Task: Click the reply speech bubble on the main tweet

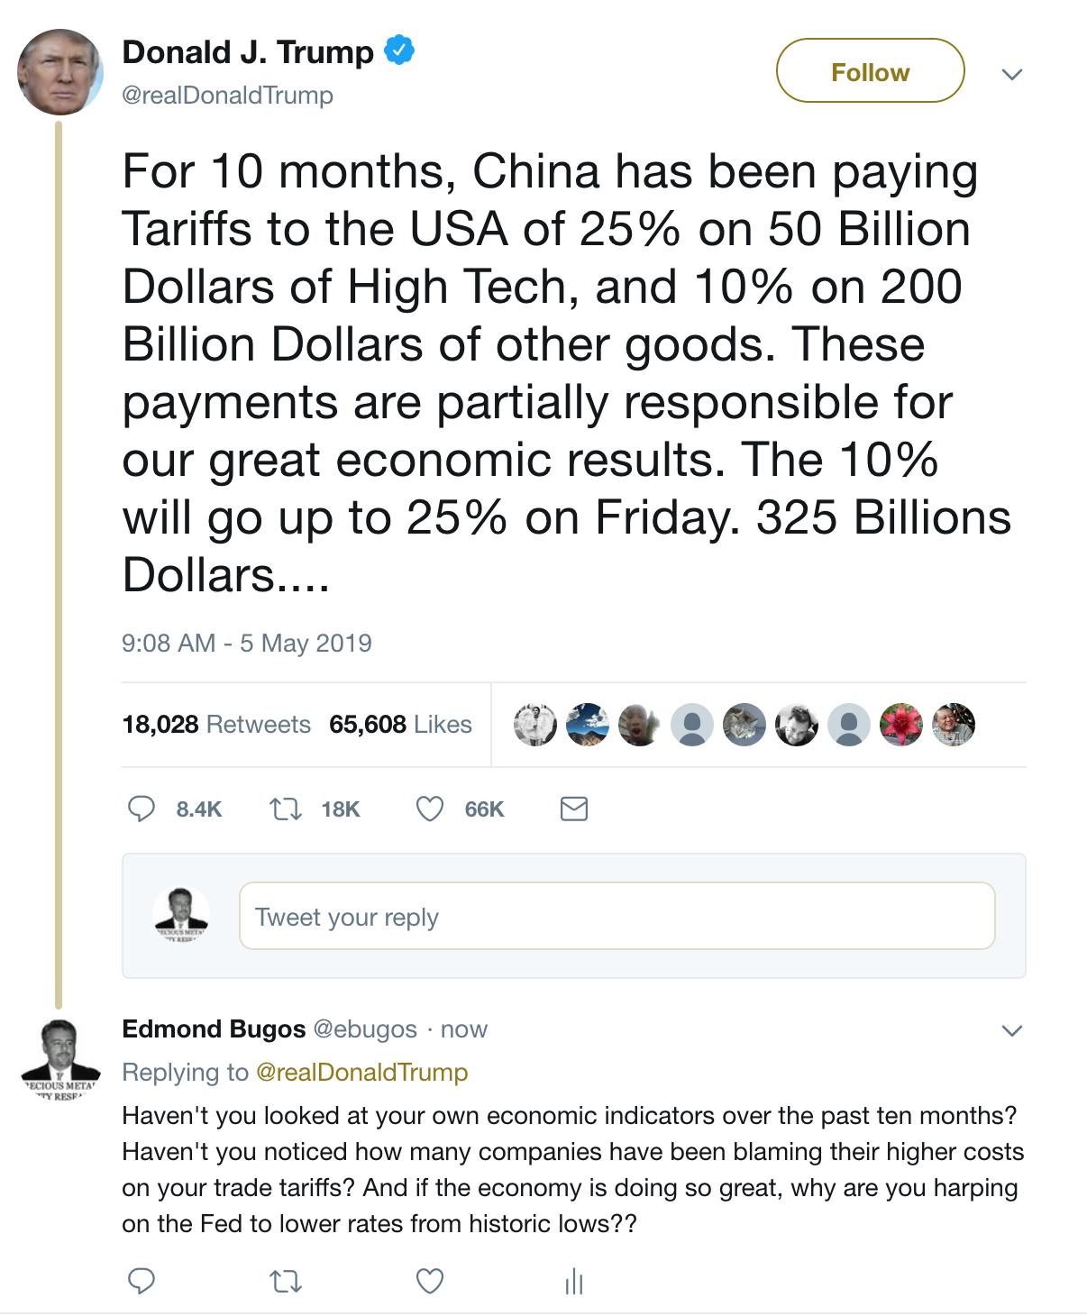Action: pos(140,809)
